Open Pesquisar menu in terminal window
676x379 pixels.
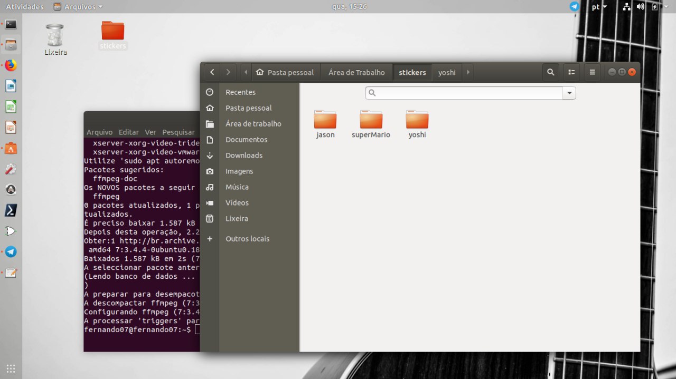click(179, 132)
